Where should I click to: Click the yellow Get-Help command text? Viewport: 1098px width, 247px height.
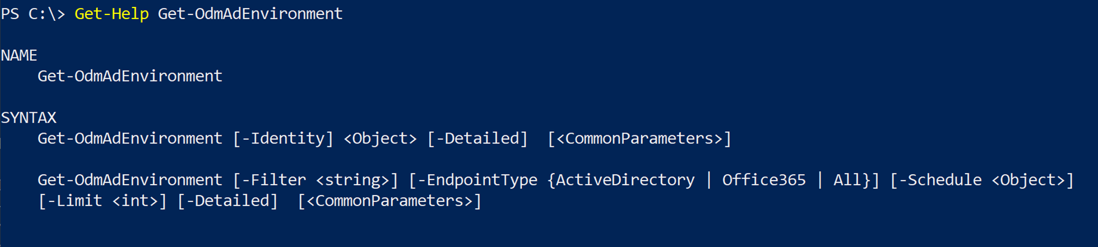click(111, 13)
